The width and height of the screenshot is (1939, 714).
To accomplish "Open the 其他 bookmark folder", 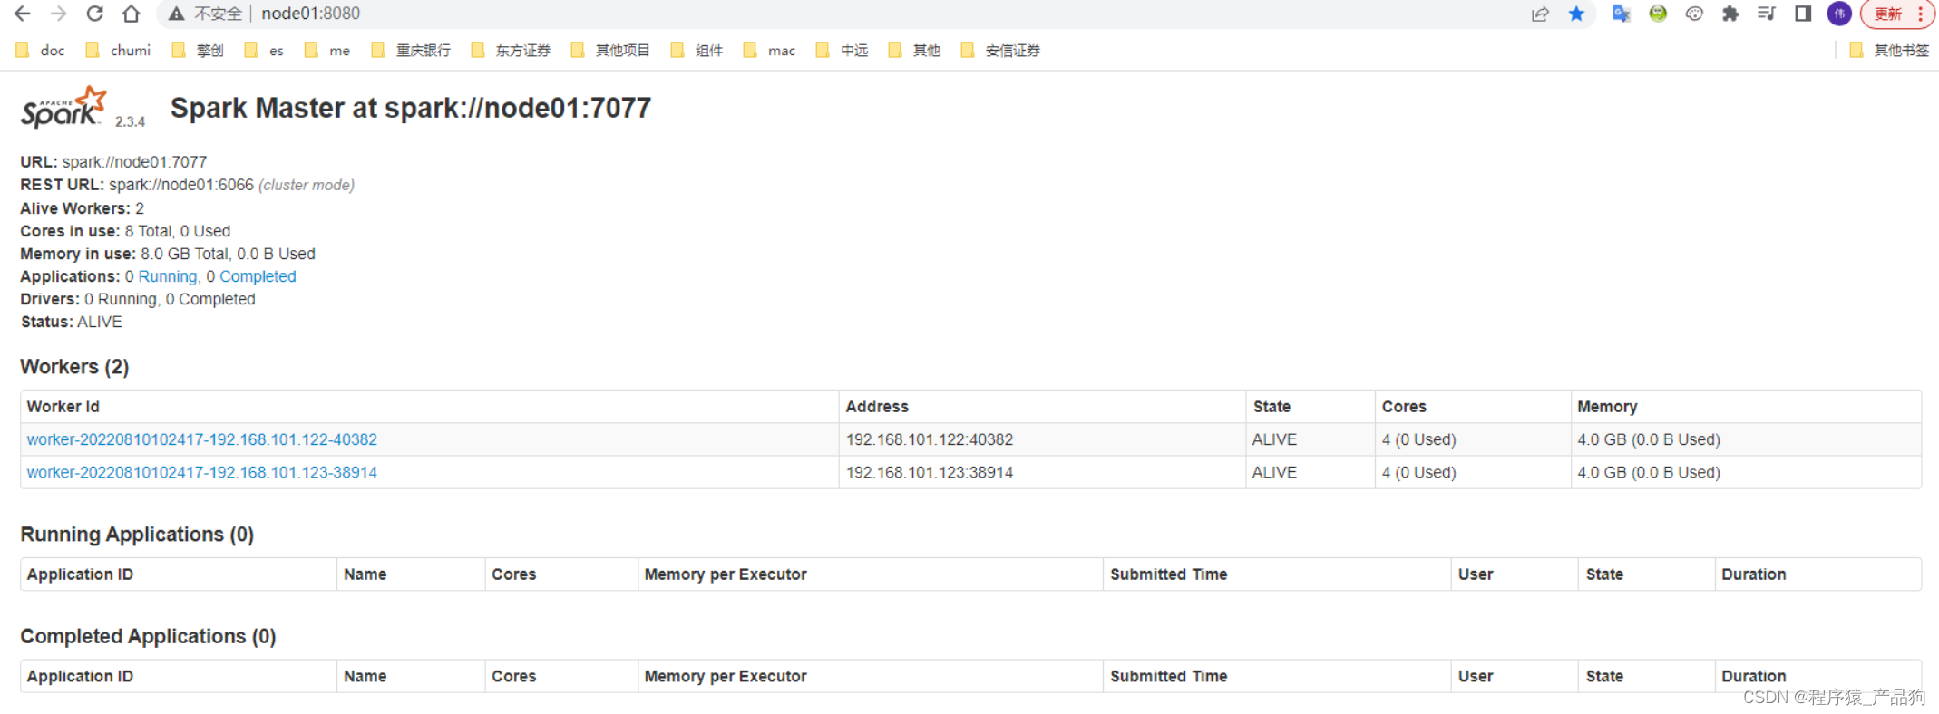I will (x=915, y=51).
